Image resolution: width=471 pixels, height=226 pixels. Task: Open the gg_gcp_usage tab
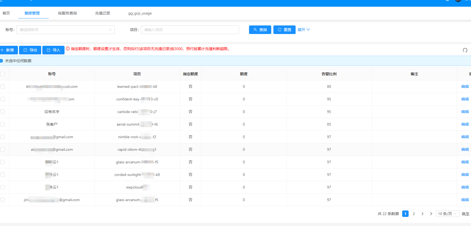pos(140,13)
